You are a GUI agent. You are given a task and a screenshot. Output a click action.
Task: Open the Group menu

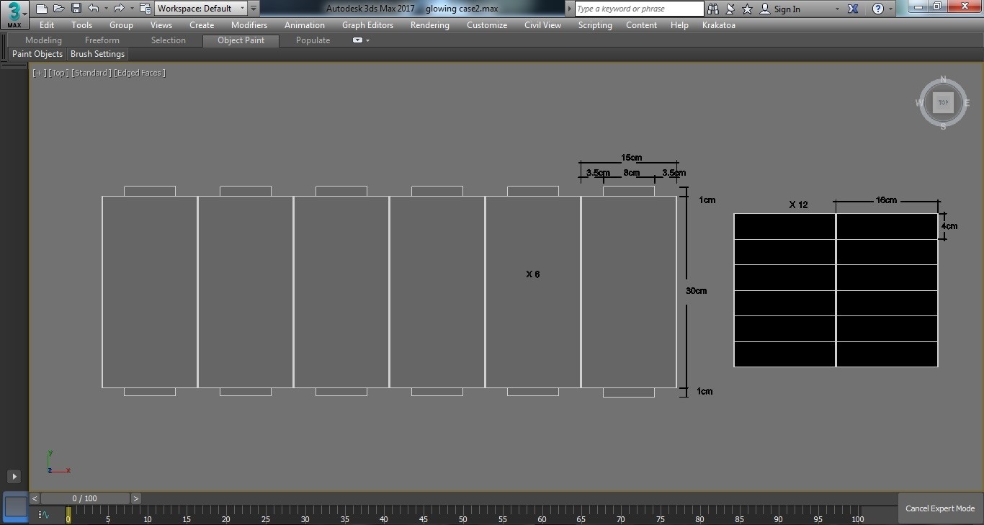[121, 25]
